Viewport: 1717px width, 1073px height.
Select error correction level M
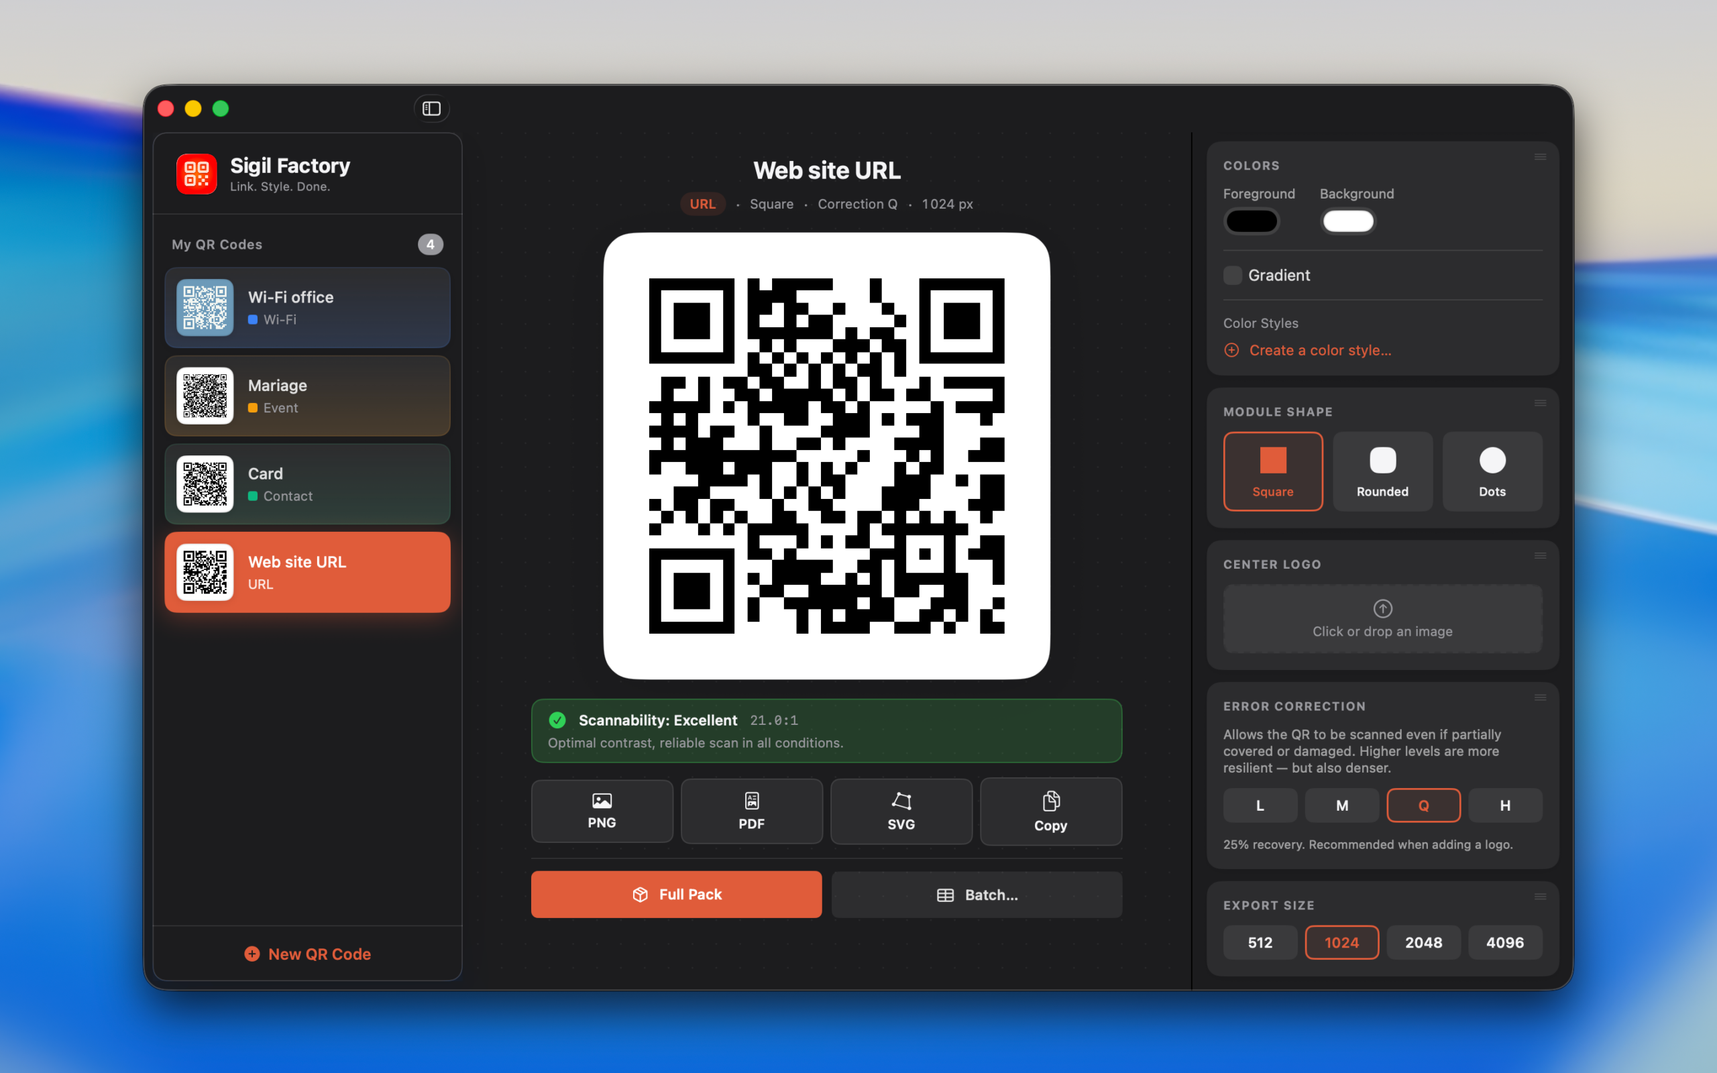tap(1341, 805)
